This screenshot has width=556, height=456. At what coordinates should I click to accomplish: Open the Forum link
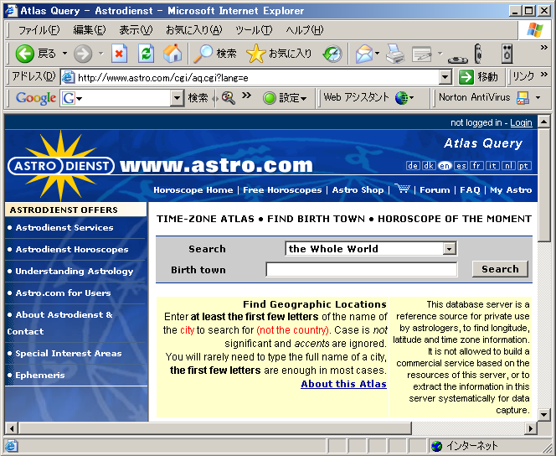(435, 189)
